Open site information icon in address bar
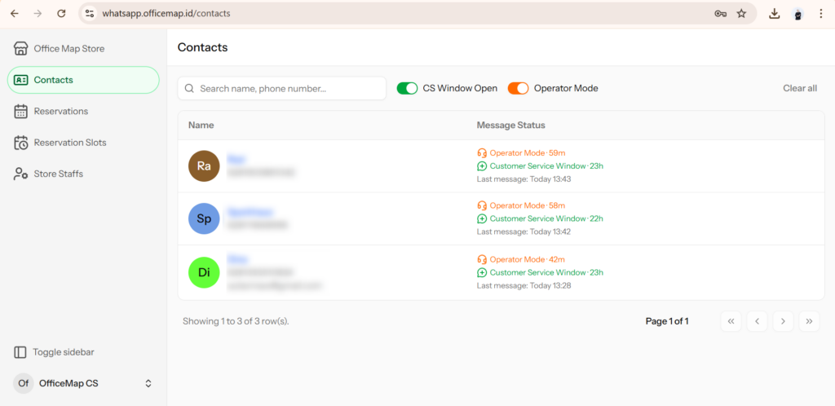 90,13
